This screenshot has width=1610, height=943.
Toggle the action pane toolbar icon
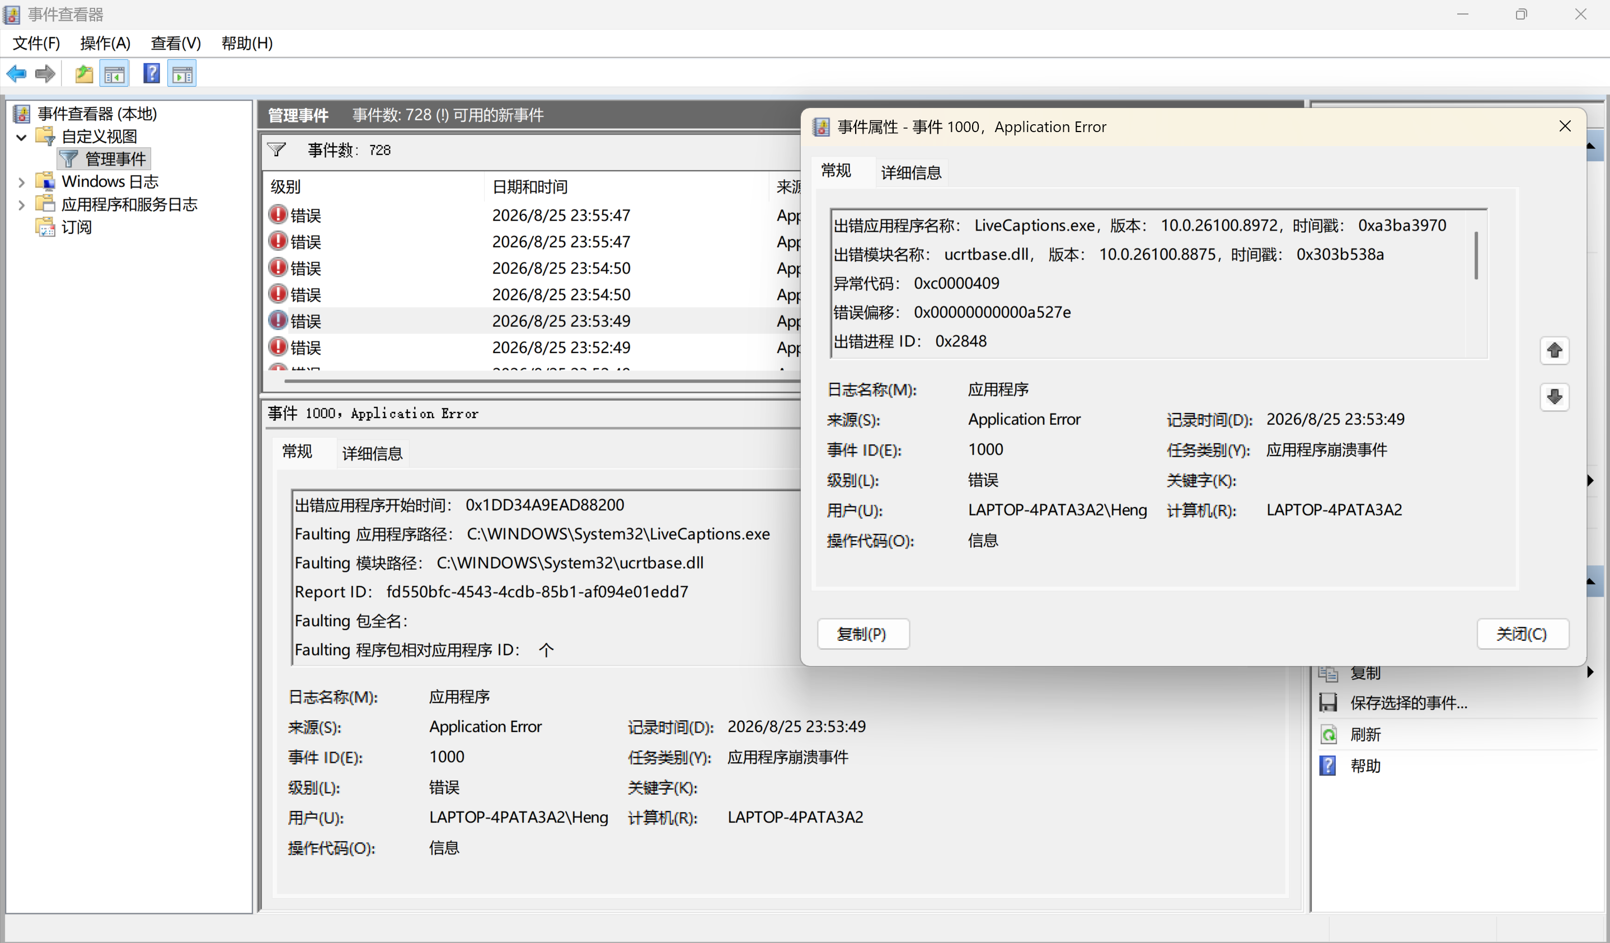pos(182,74)
